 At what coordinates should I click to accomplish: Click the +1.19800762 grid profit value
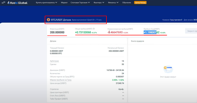[x=151, y=32]
